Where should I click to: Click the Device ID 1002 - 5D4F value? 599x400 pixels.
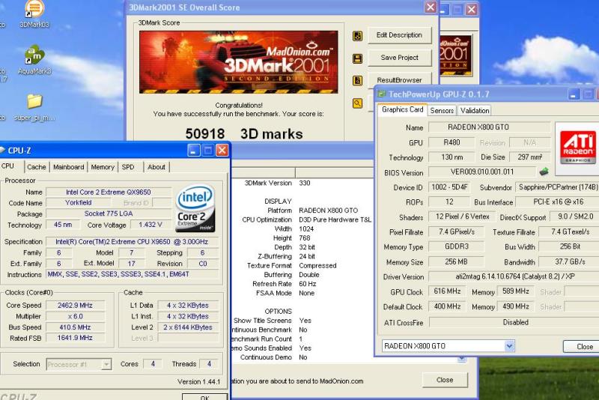click(x=449, y=187)
